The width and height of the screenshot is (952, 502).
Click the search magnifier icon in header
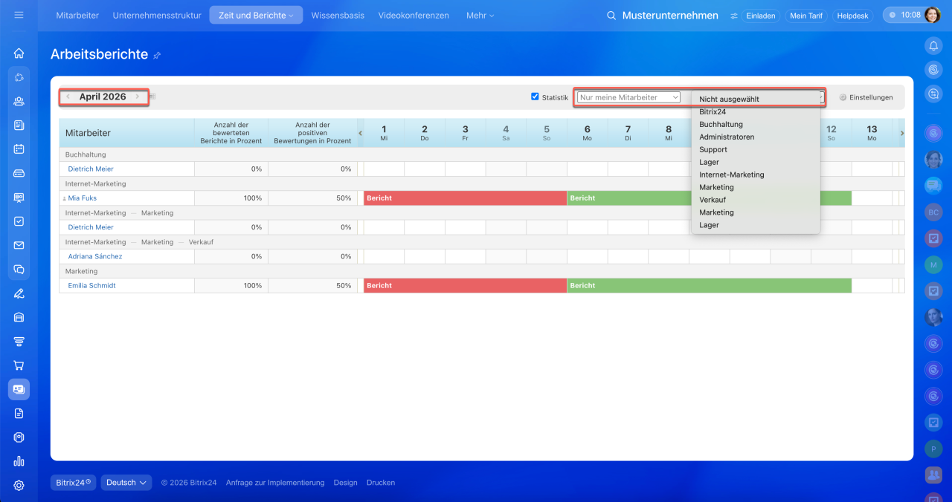click(x=611, y=16)
